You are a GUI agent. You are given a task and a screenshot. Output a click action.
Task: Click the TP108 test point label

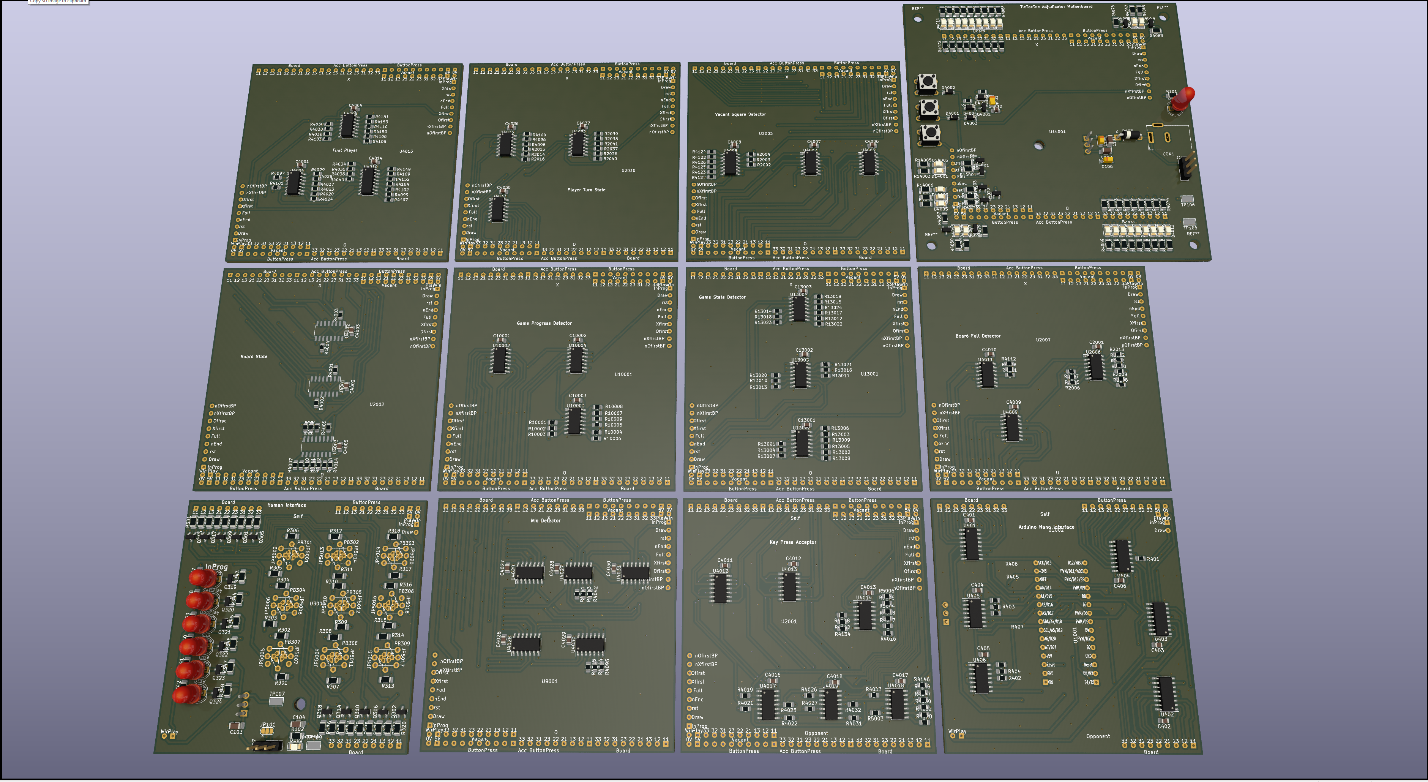coord(1190,228)
